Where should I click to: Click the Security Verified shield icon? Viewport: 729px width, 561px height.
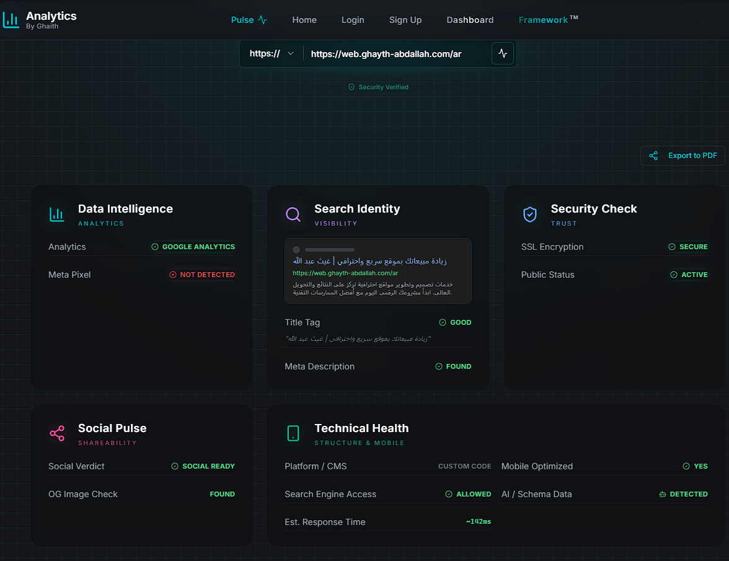pos(351,87)
